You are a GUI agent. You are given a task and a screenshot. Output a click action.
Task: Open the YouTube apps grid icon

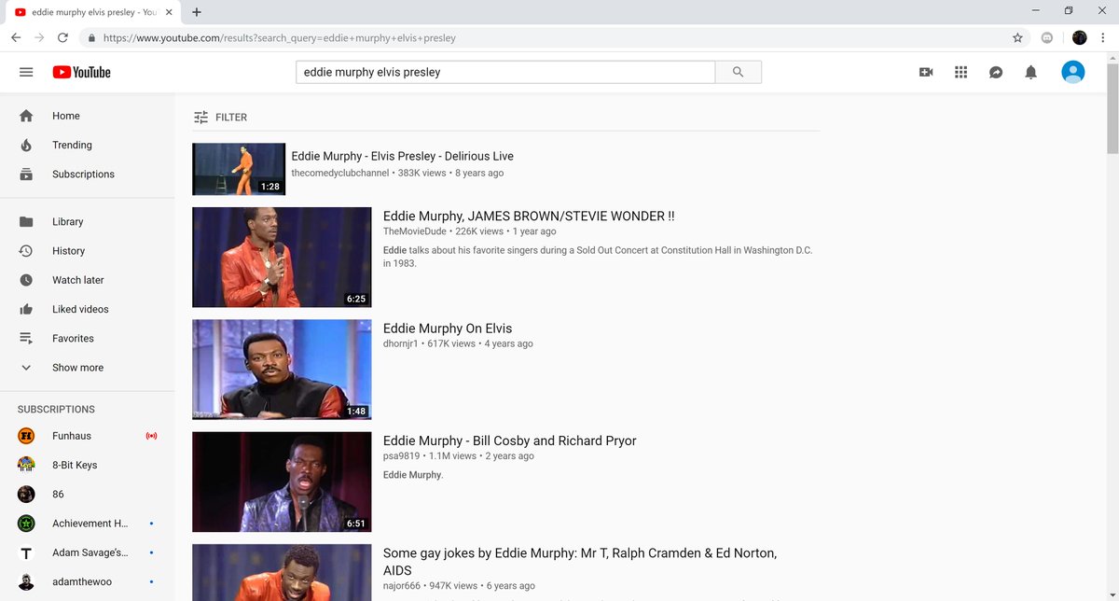[961, 72]
